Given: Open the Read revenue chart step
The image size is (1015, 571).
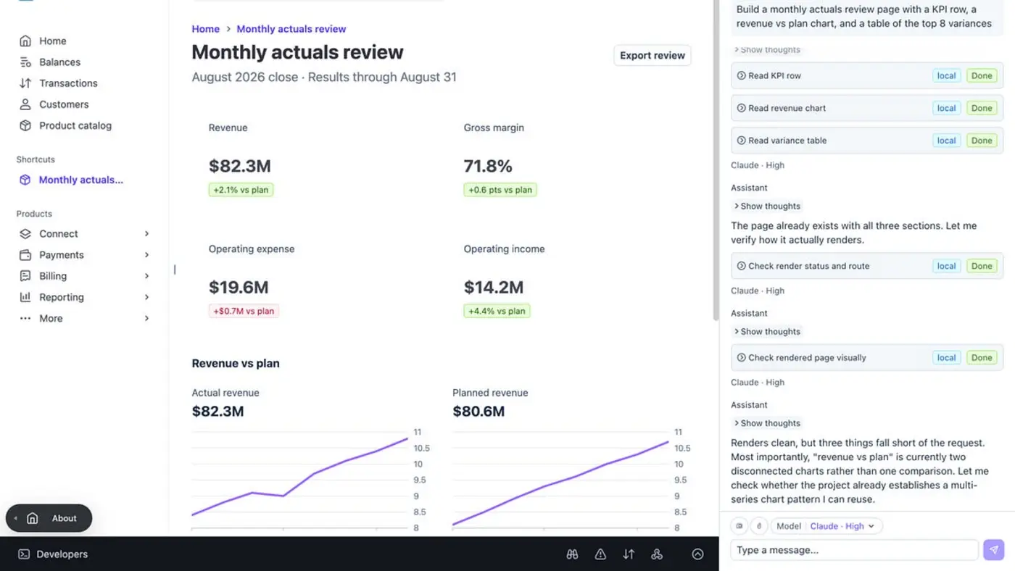Looking at the screenshot, I should coord(867,108).
